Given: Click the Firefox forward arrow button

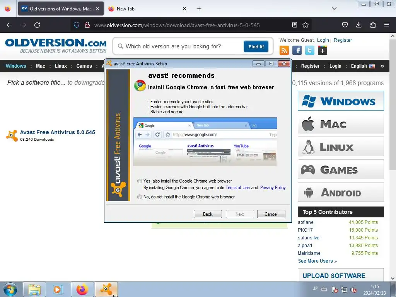Looking at the screenshot, I should pyautogui.click(x=23, y=25).
